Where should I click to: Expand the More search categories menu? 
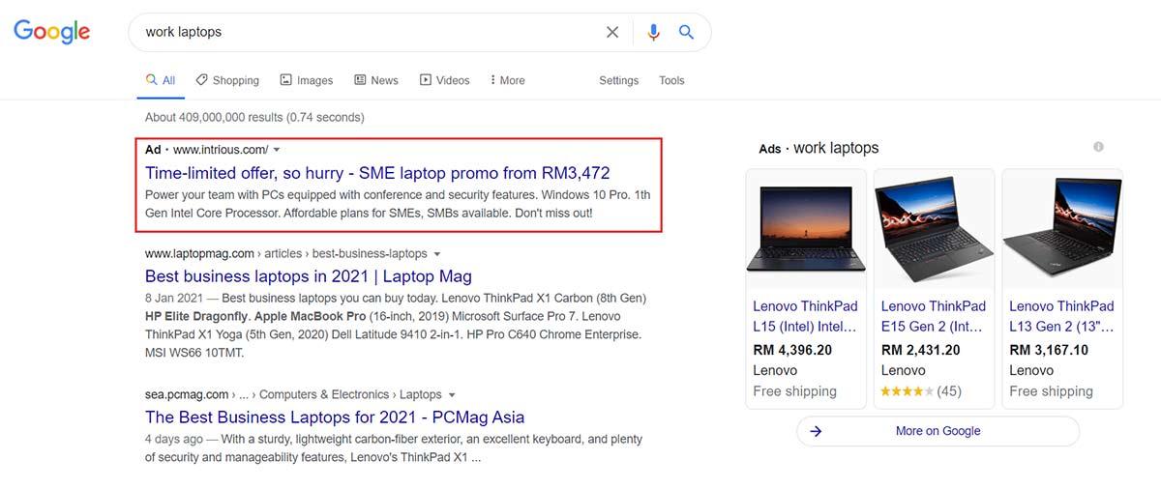tap(507, 80)
